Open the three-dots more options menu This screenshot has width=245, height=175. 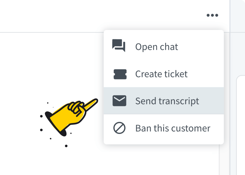click(212, 15)
